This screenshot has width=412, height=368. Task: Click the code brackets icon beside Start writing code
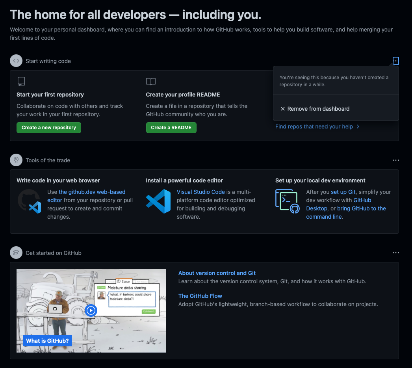[16, 61]
